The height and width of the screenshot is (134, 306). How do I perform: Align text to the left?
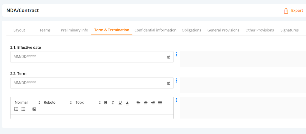click(138, 103)
